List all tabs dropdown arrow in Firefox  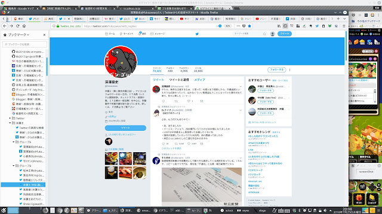point(344,18)
